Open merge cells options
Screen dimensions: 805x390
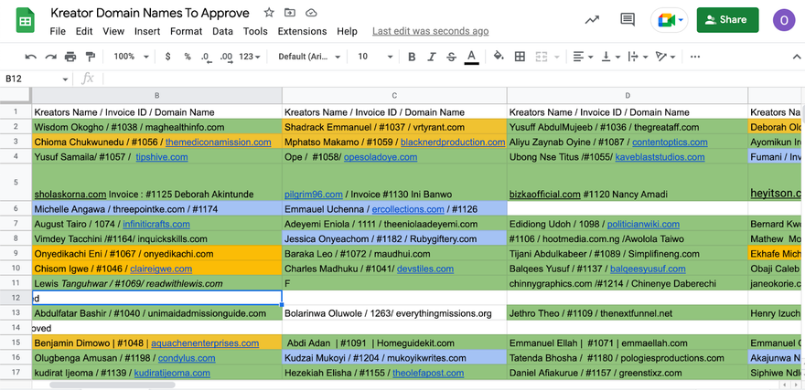[x=547, y=57]
